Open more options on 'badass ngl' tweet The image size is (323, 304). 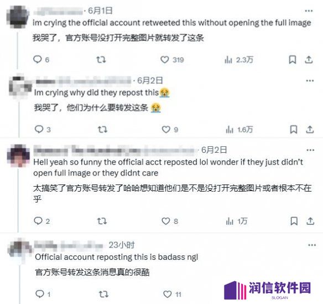(312, 245)
